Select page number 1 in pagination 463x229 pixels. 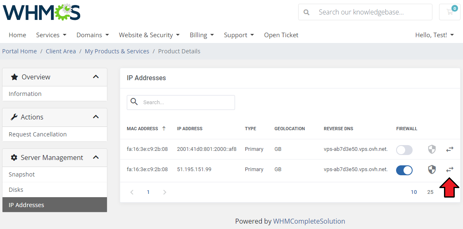[148, 192]
